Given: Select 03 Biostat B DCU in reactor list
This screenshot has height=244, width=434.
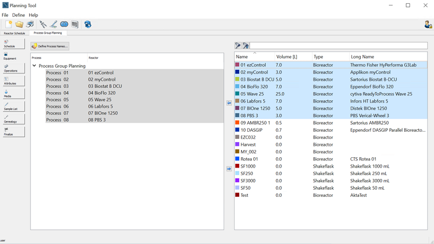Looking at the screenshot, I should coord(331,79).
